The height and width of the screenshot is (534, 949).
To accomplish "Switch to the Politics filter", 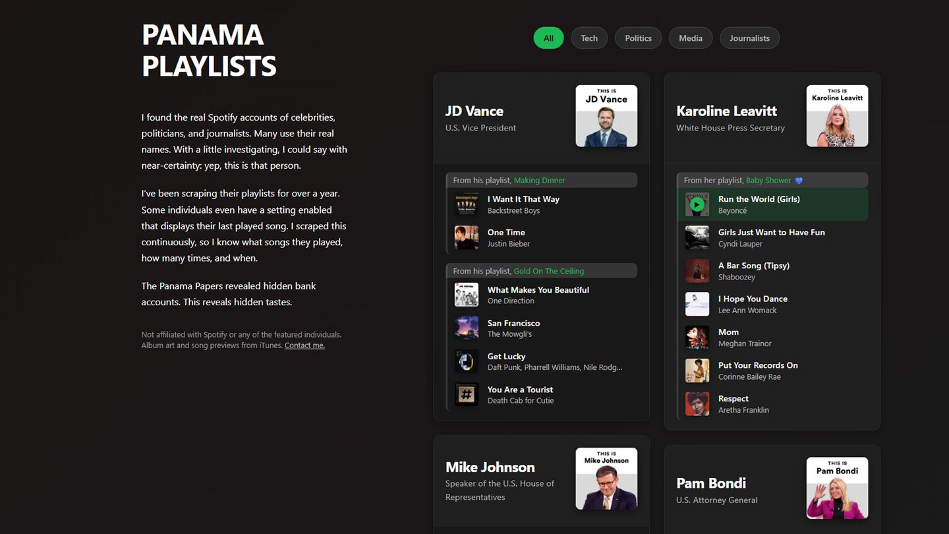I will click(638, 38).
